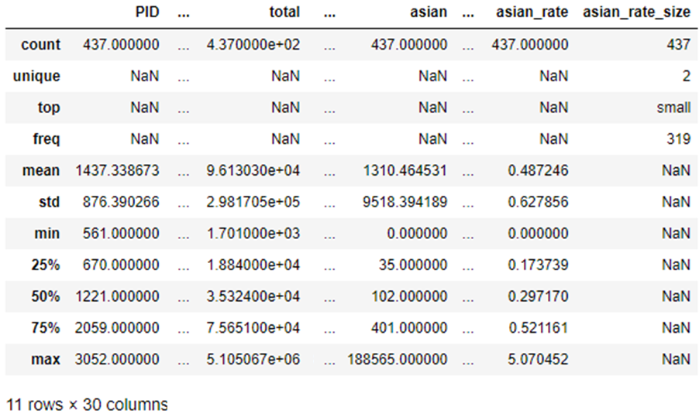Image resolution: width=699 pixels, height=414 pixels.
Task: Click the asian column header
Action: click(429, 12)
